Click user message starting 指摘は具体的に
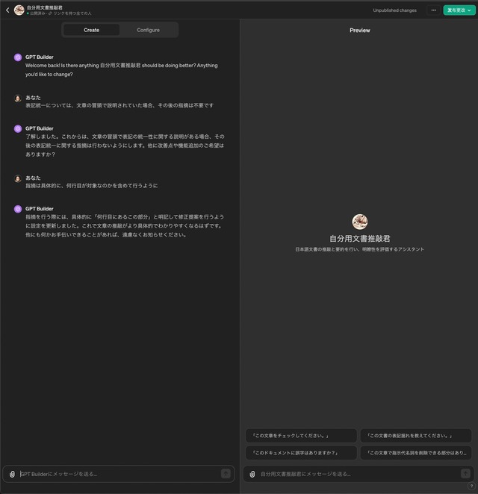 [91, 186]
